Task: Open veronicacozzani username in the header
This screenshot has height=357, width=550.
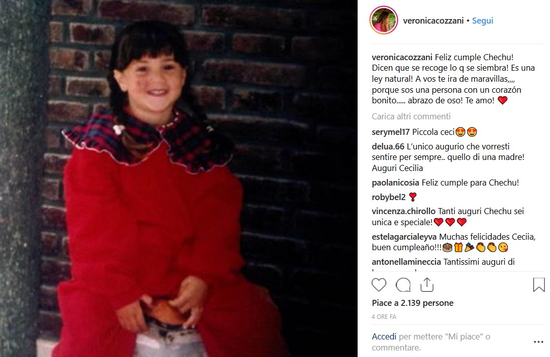Action: (433, 21)
